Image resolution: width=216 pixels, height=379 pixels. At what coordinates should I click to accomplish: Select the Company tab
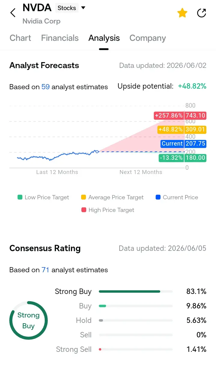pyautogui.click(x=148, y=38)
